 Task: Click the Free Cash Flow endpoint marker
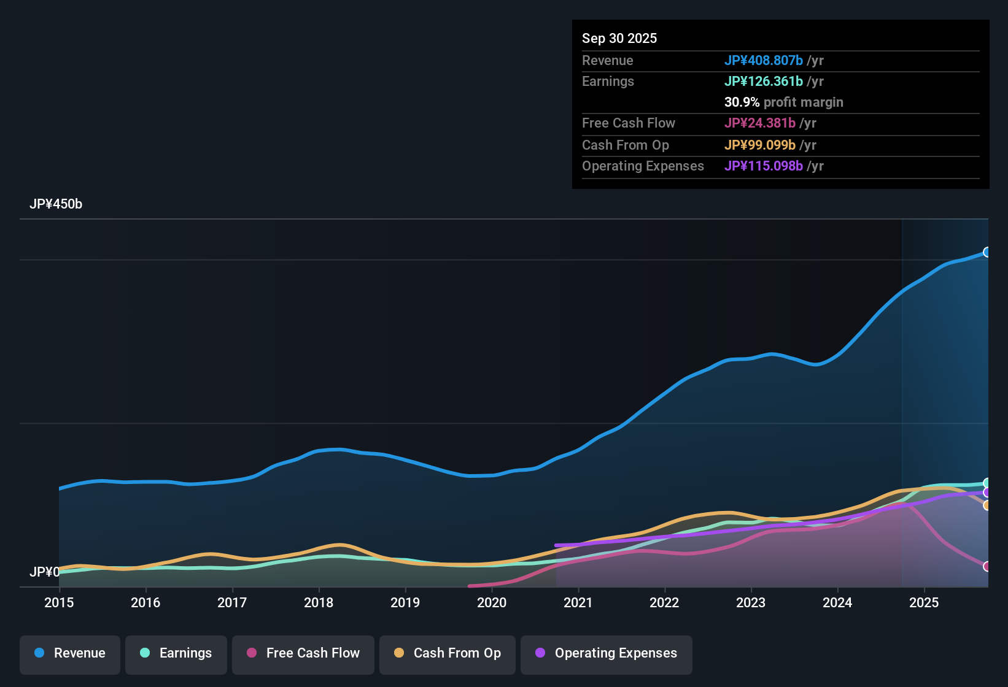pyautogui.click(x=987, y=566)
